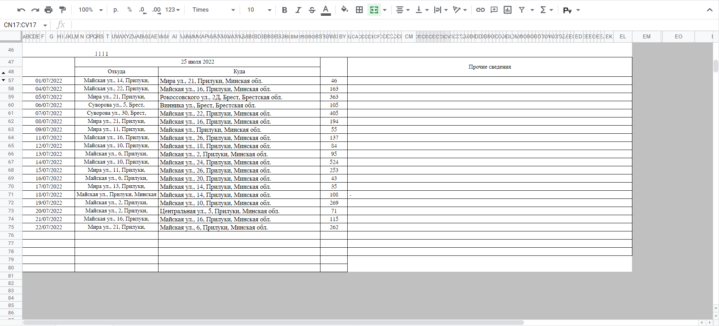Open the 123 number format menu
The width and height of the screenshot is (719, 326).
click(172, 10)
